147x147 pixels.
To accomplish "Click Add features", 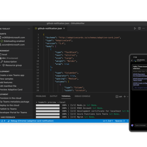I will point(6,82).
